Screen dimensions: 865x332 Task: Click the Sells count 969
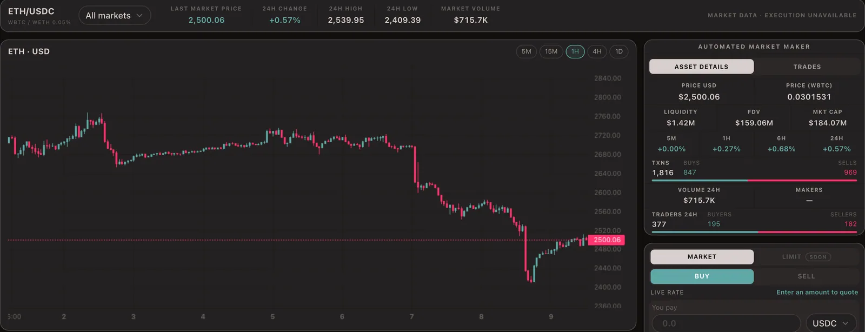point(850,172)
